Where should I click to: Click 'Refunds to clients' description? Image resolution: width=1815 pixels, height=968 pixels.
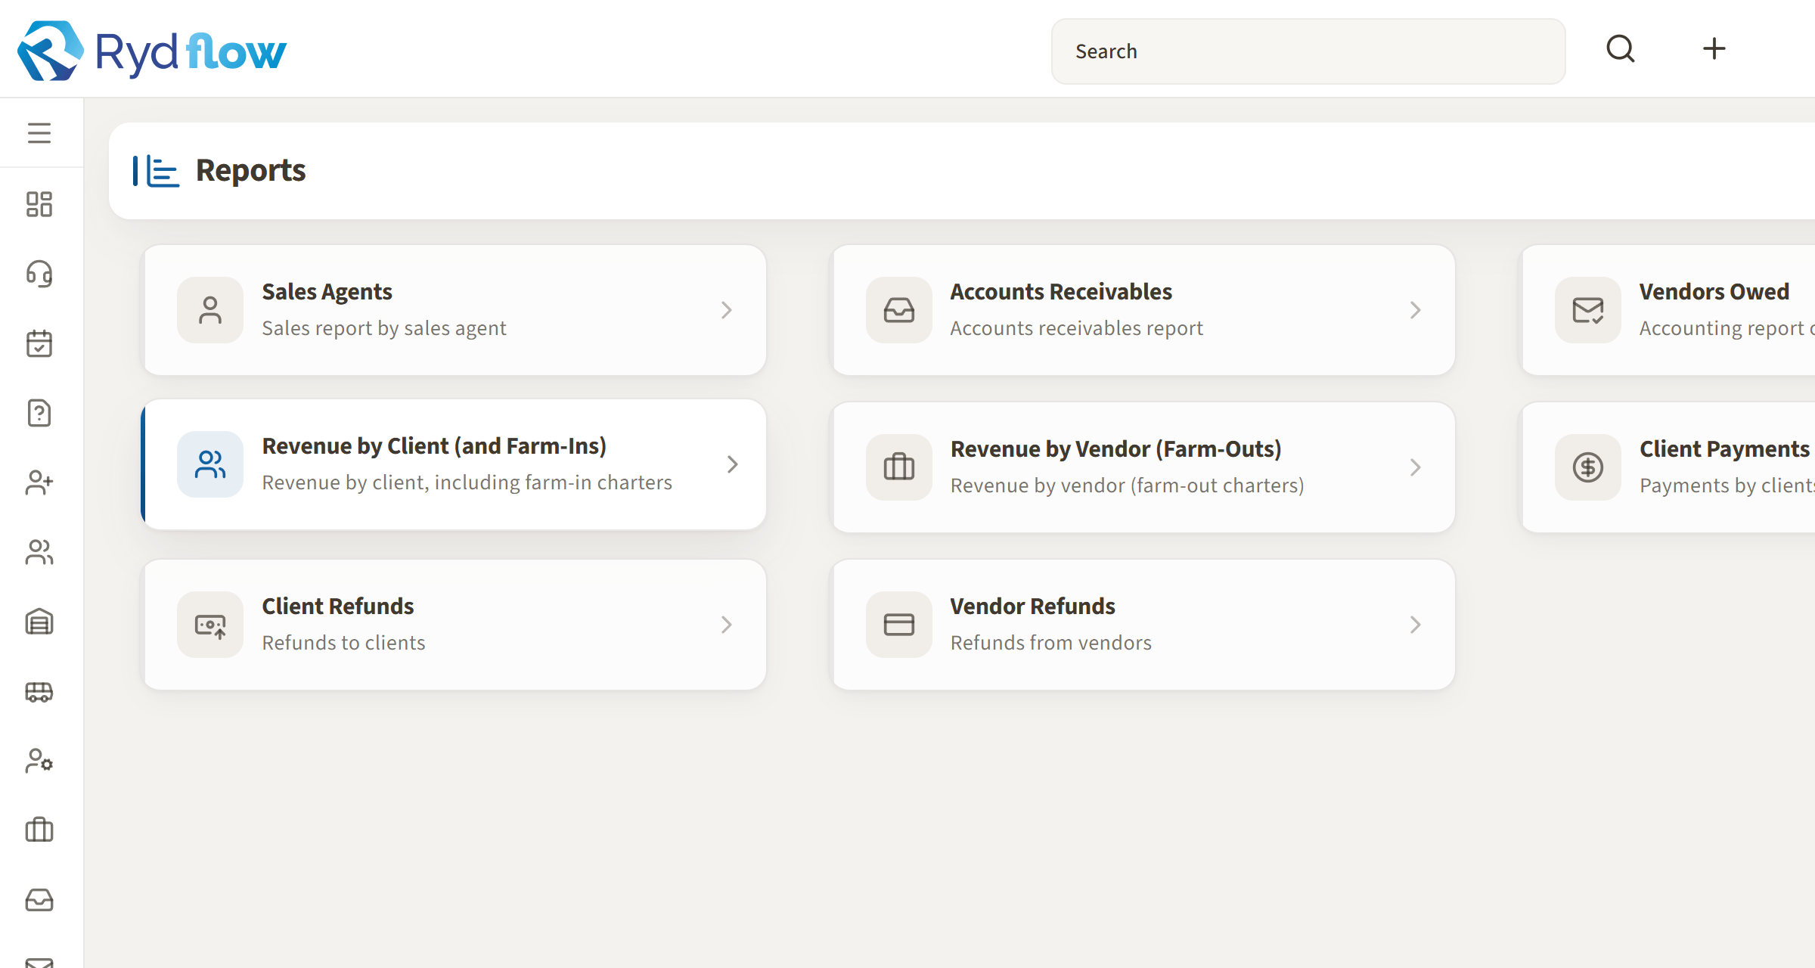344,643
